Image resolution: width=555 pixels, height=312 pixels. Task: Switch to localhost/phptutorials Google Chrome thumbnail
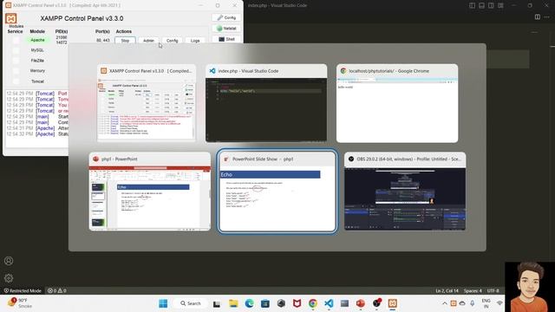click(x=397, y=103)
